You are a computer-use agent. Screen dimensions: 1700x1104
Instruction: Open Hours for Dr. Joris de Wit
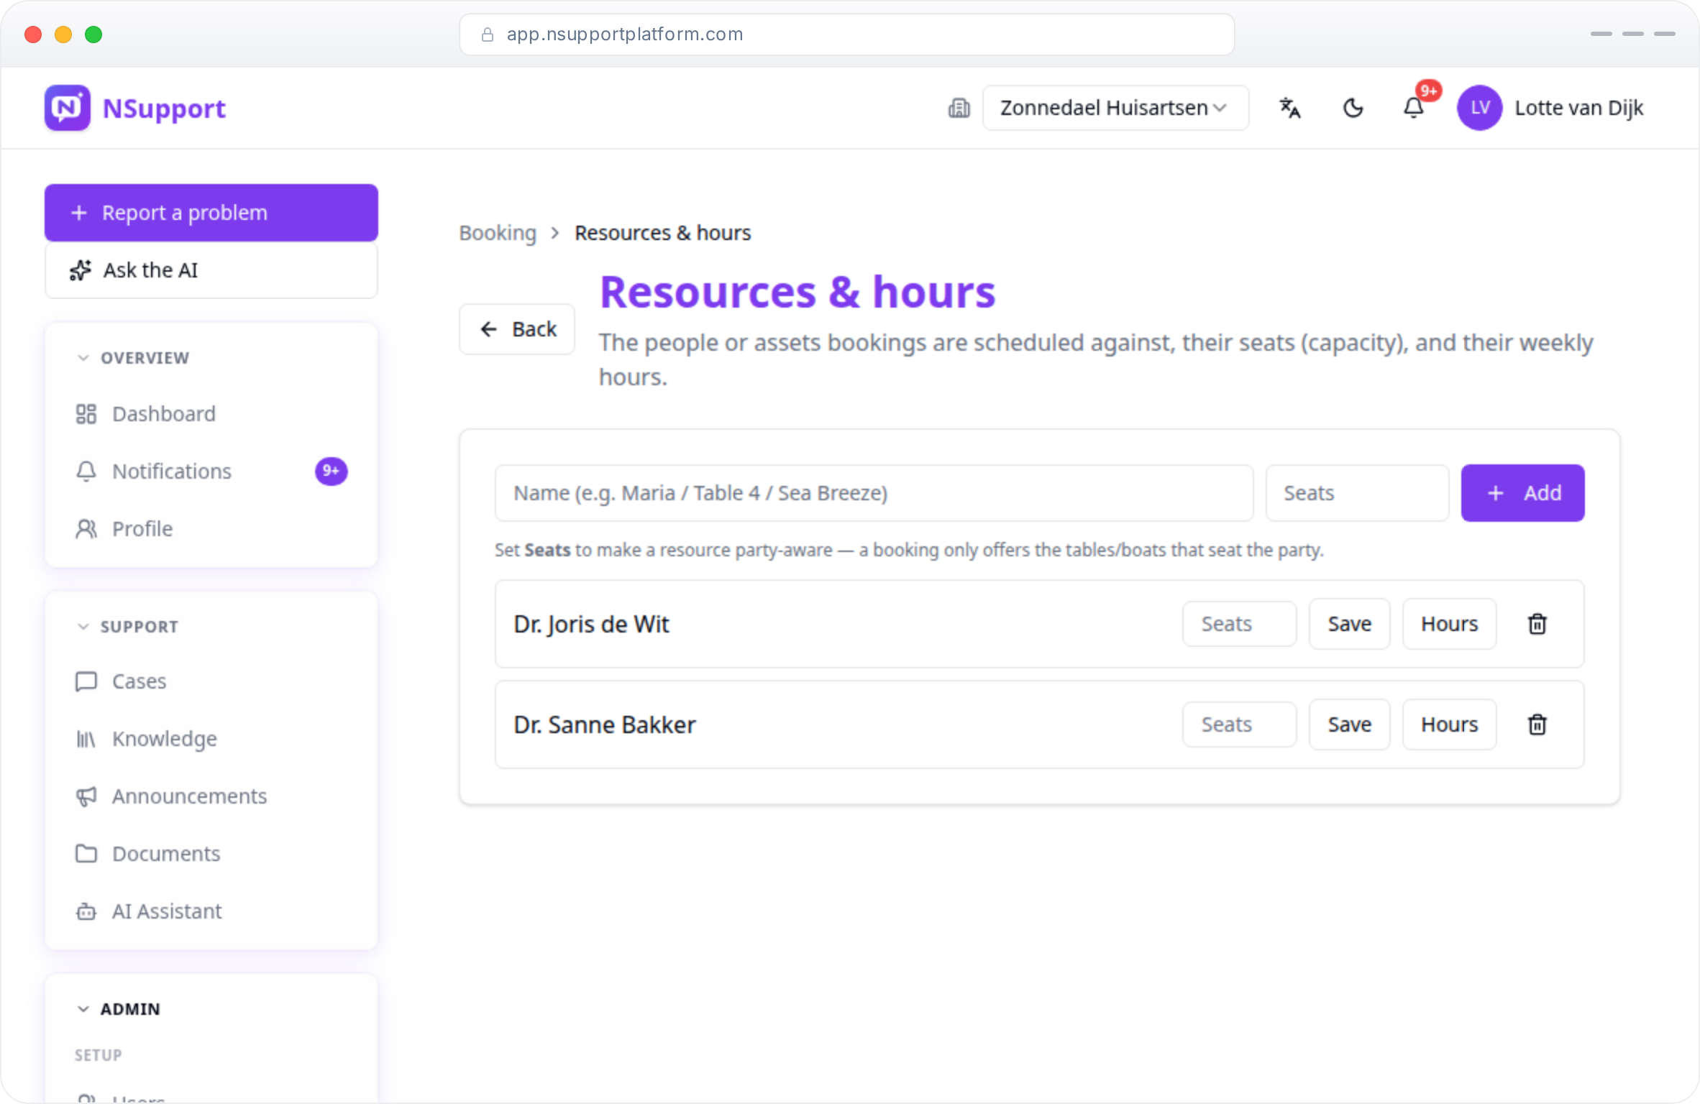pos(1449,624)
